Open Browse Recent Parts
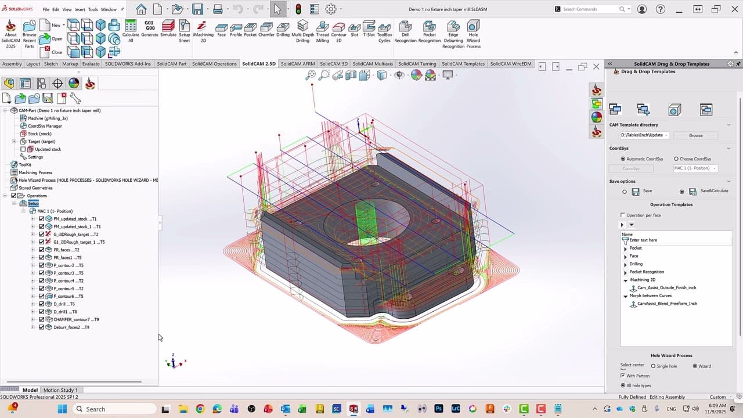Screen dimensions: 743x418 coord(29,34)
